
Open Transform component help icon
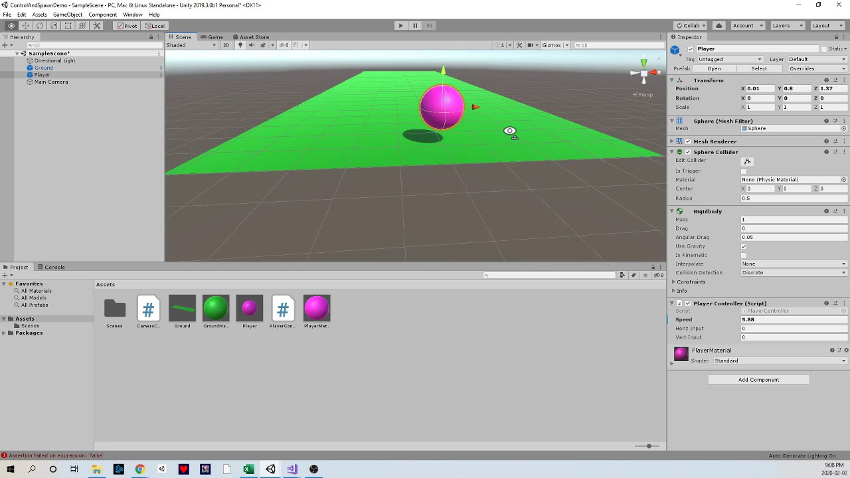[826, 80]
